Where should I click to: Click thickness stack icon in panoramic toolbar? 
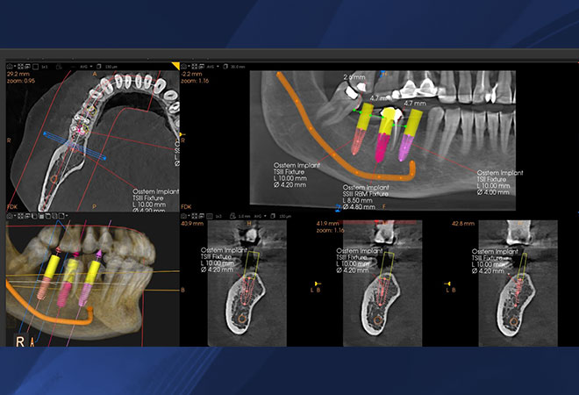click(x=226, y=67)
